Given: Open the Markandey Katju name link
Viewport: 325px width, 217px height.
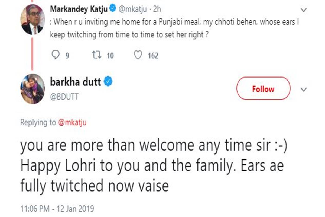Looking at the screenshot, I should tap(79, 9).
